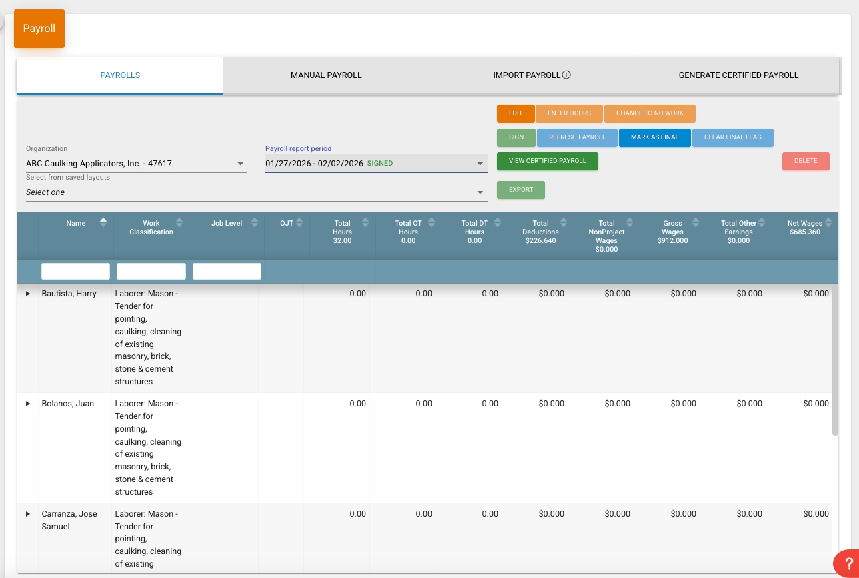859x578 pixels.
Task: Click Gross Wages total $912.000
Action: (672, 241)
